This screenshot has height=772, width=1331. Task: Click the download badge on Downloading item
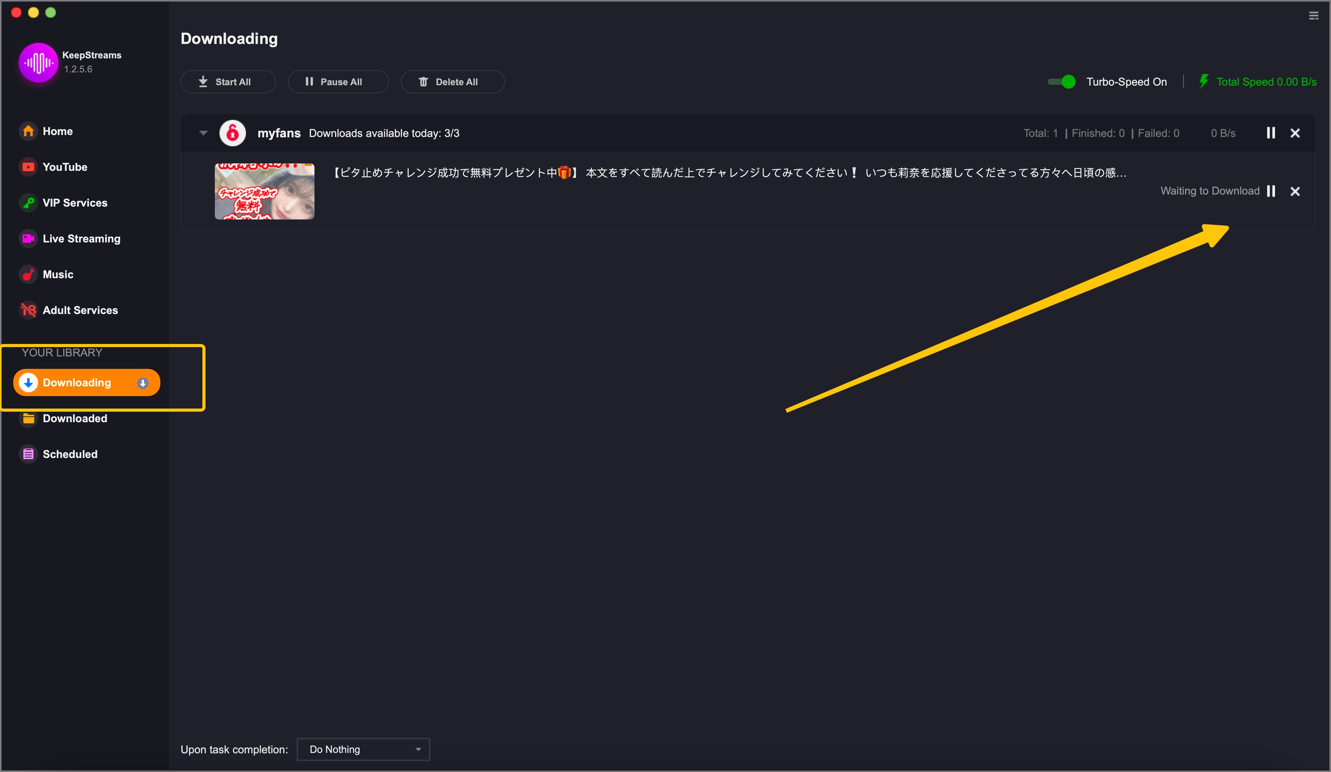pyautogui.click(x=142, y=383)
